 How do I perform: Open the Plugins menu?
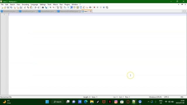tap(67, 4)
